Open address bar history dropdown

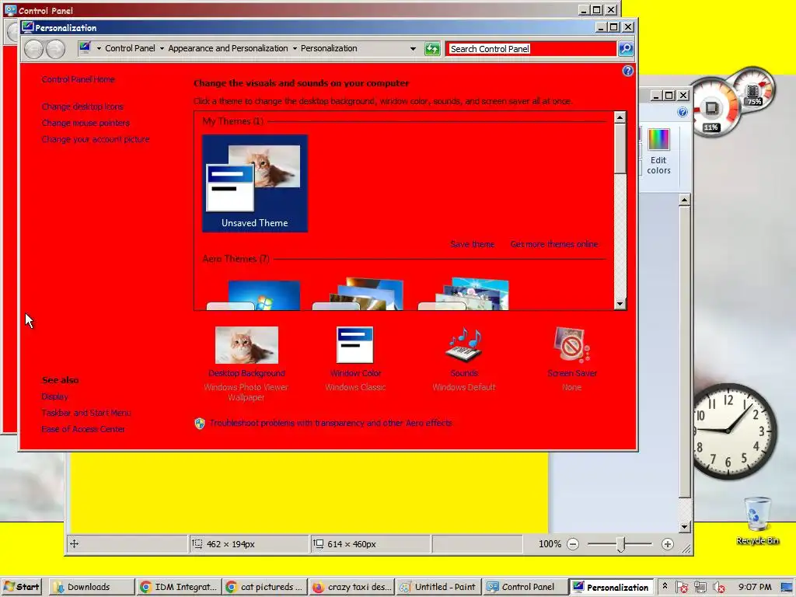(x=413, y=49)
